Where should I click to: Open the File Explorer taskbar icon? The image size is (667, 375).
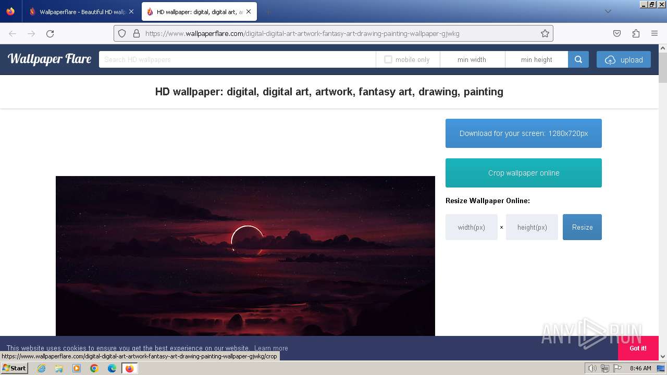[59, 368]
